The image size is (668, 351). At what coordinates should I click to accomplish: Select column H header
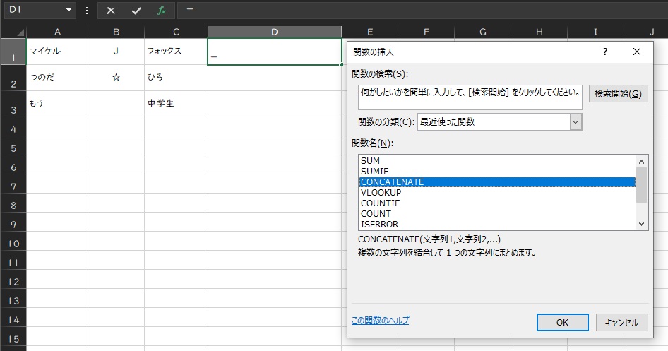[539, 32]
